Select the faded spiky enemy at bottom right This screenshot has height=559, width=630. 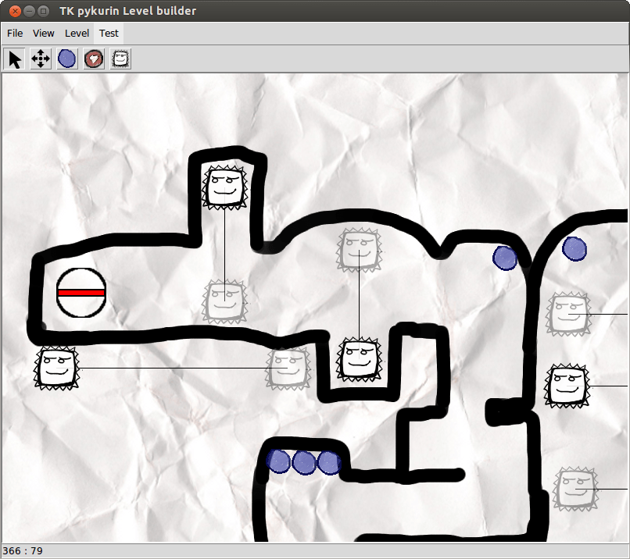[x=575, y=488]
